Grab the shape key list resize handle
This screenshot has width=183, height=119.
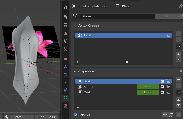(x=126, y=108)
